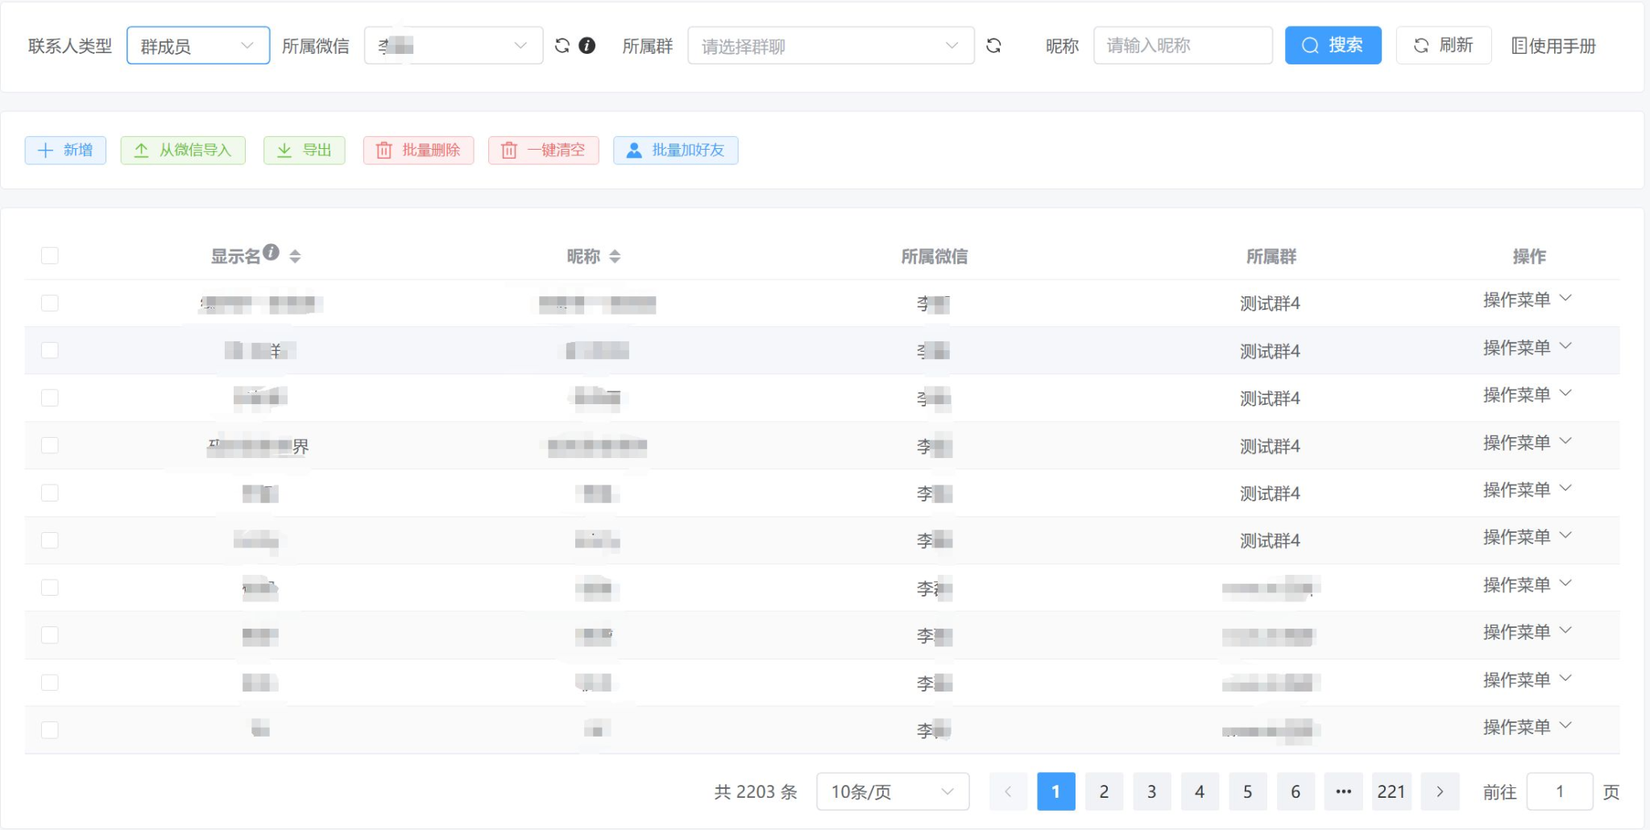
Task: Click the upload icon on 从微信导入 button
Action: pyautogui.click(x=142, y=150)
